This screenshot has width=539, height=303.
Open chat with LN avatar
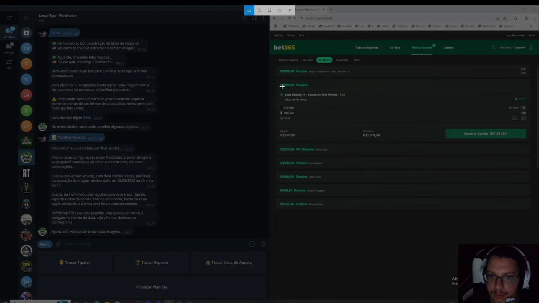(x=26, y=95)
